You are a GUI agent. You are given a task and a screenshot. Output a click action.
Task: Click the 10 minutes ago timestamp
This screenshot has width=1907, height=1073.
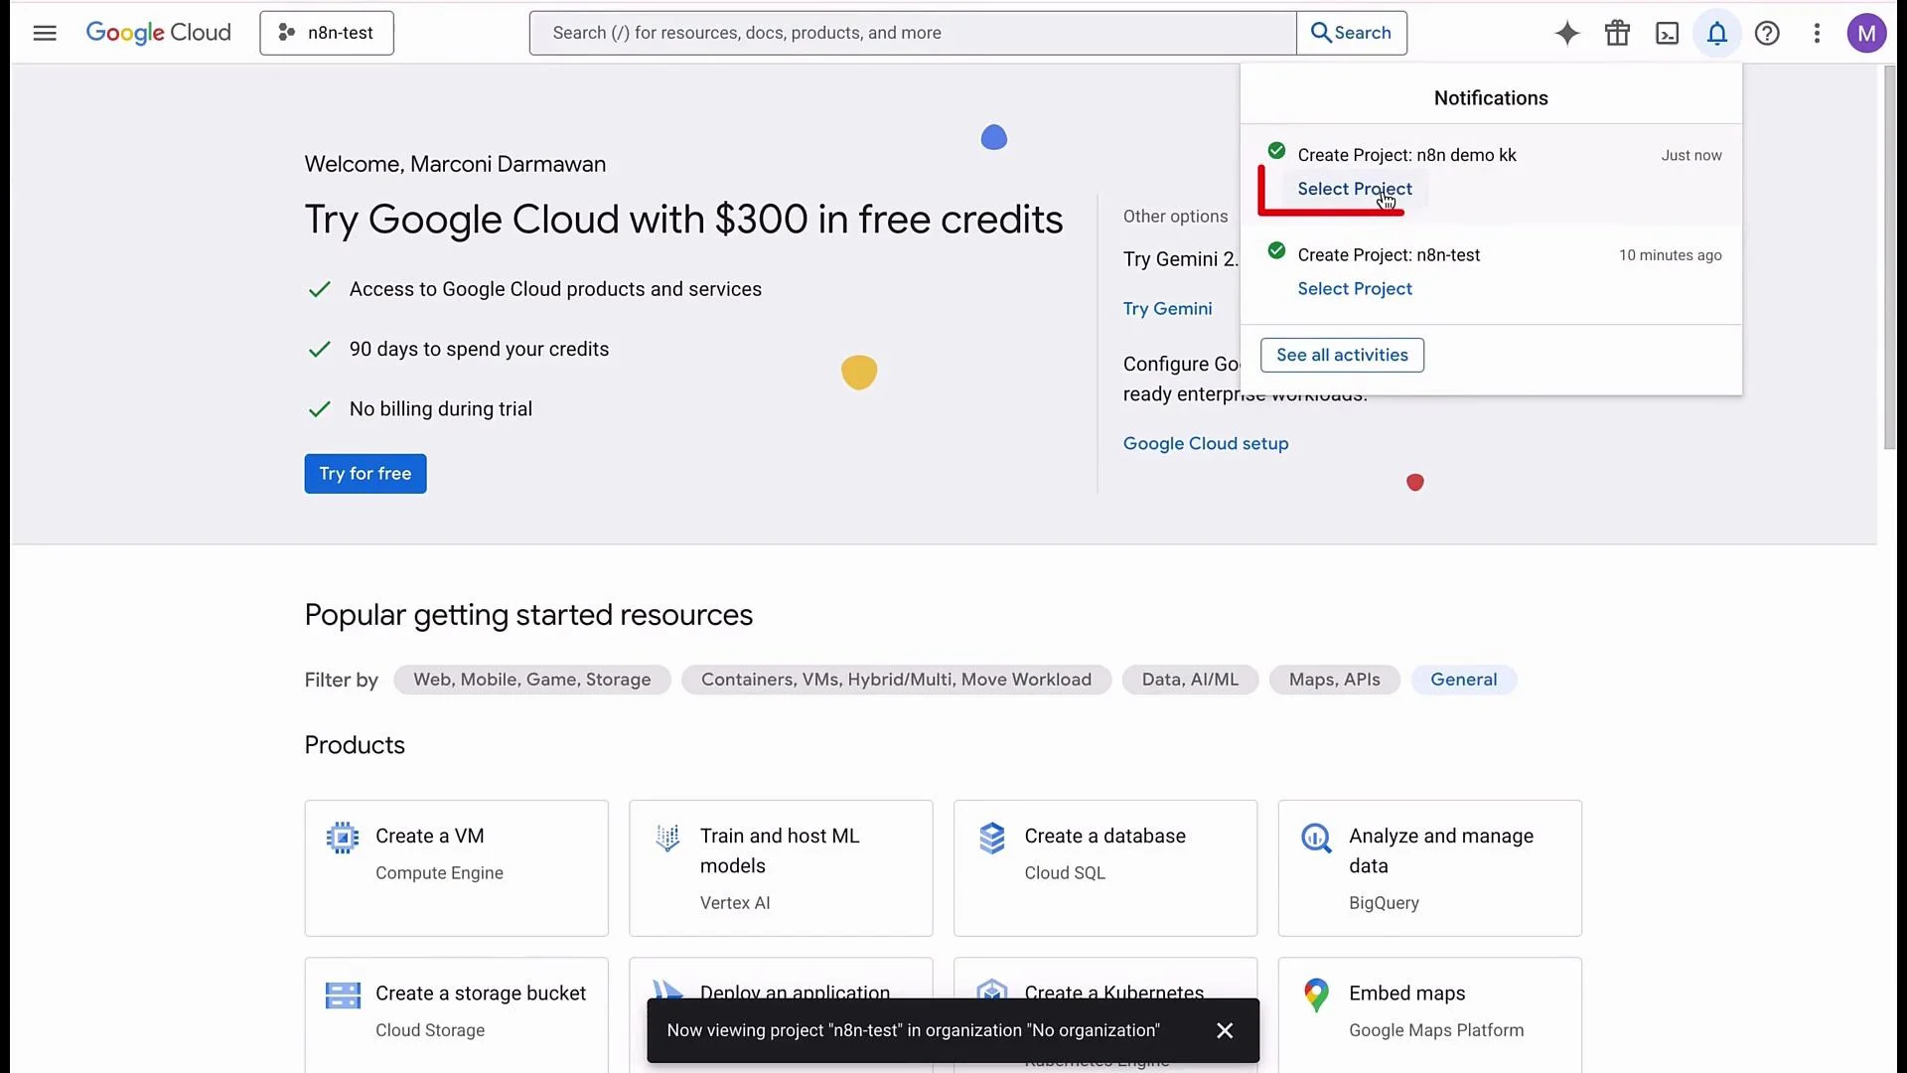tap(1670, 255)
